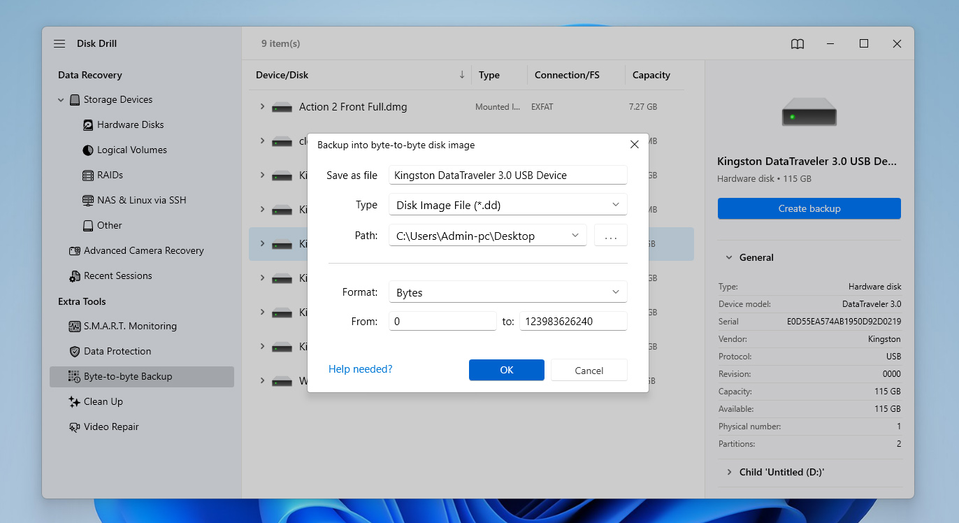The width and height of the screenshot is (959, 523).
Task: Open the documentation book icon in the titlebar
Action: 797,43
